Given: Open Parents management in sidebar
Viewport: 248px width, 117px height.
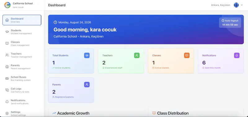Looking at the screenshot, I should pyautogui.click(x=22, y=67).
